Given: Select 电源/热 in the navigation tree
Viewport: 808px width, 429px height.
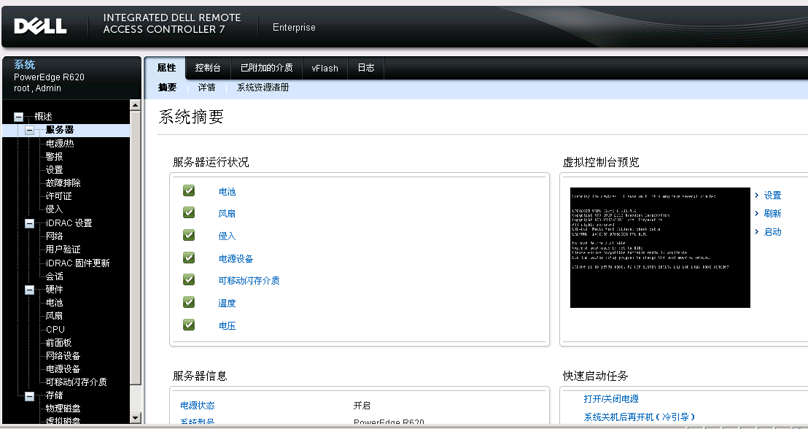Looking at the screenshot, I should click(x=60, y=143).
